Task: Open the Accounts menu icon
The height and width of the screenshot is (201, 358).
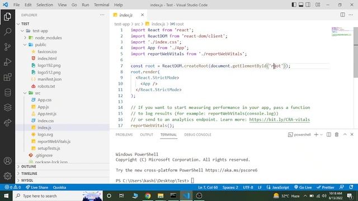Action: pyautogui.click(x=7, y=161)
